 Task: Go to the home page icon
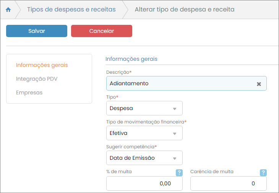[x=8, y=10]
